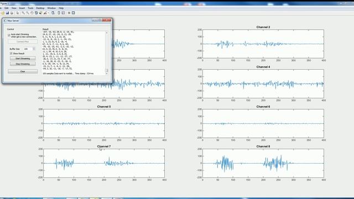The image size is (354, 199).
Task: Save the figure using the floppy disk icon
Action: click(7, 13)
